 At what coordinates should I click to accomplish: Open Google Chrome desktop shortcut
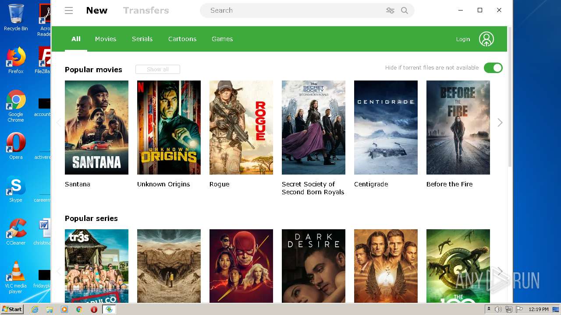point(16,106)
